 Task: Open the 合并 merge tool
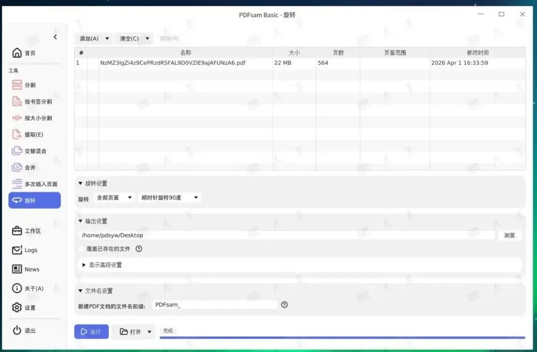[34, 167]
